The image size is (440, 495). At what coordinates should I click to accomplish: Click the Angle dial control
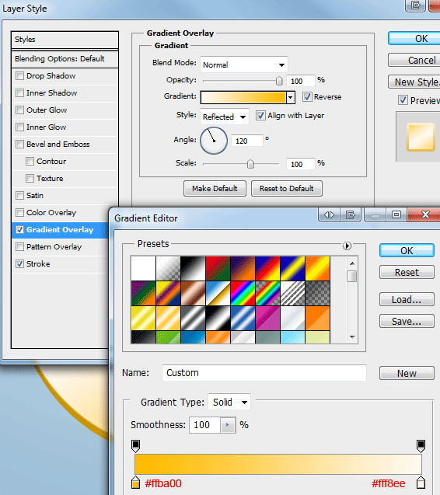pyautogui.click(x=214, y=141)
